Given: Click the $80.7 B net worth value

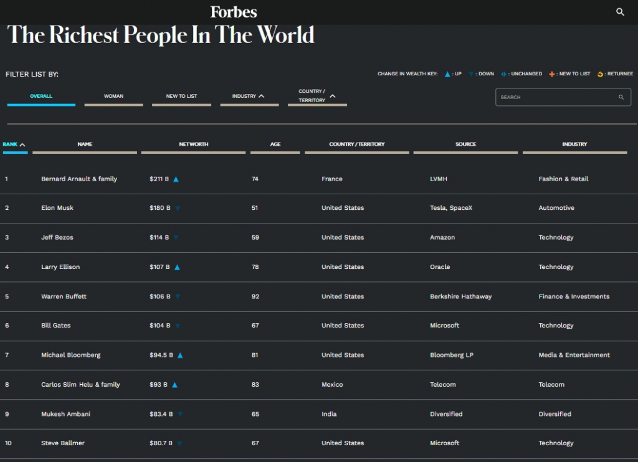Looking at the screenshot, I should click(x=161, y=443).
